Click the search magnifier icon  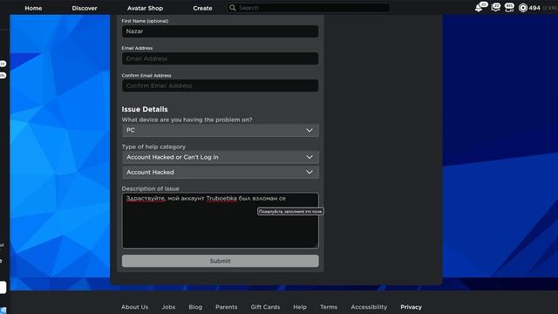click(233, 8)
